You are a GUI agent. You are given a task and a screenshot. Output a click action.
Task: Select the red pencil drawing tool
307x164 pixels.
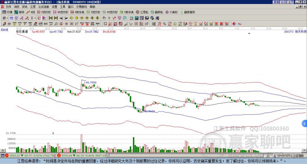coord(4,24)
